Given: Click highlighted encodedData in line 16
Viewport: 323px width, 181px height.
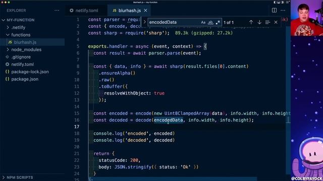Looking at the screenshot, I should coord(168,120).
